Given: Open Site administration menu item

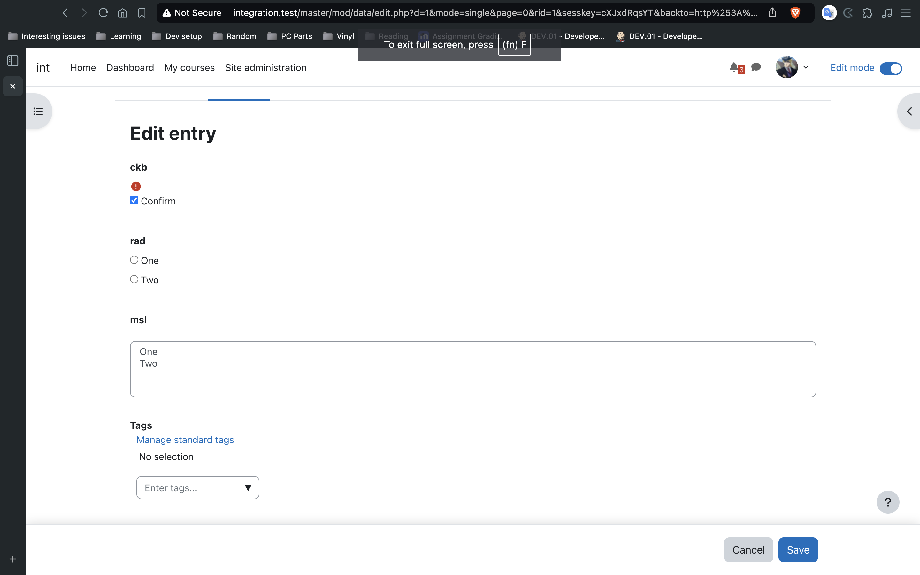Looking at the screenshot, I should (x=266, y=67).
